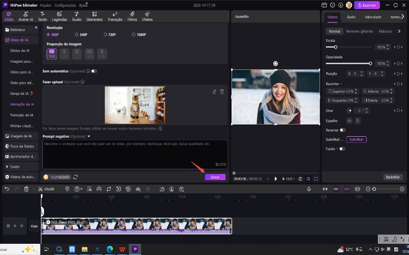Click the Redefinir button

point(393,177)
